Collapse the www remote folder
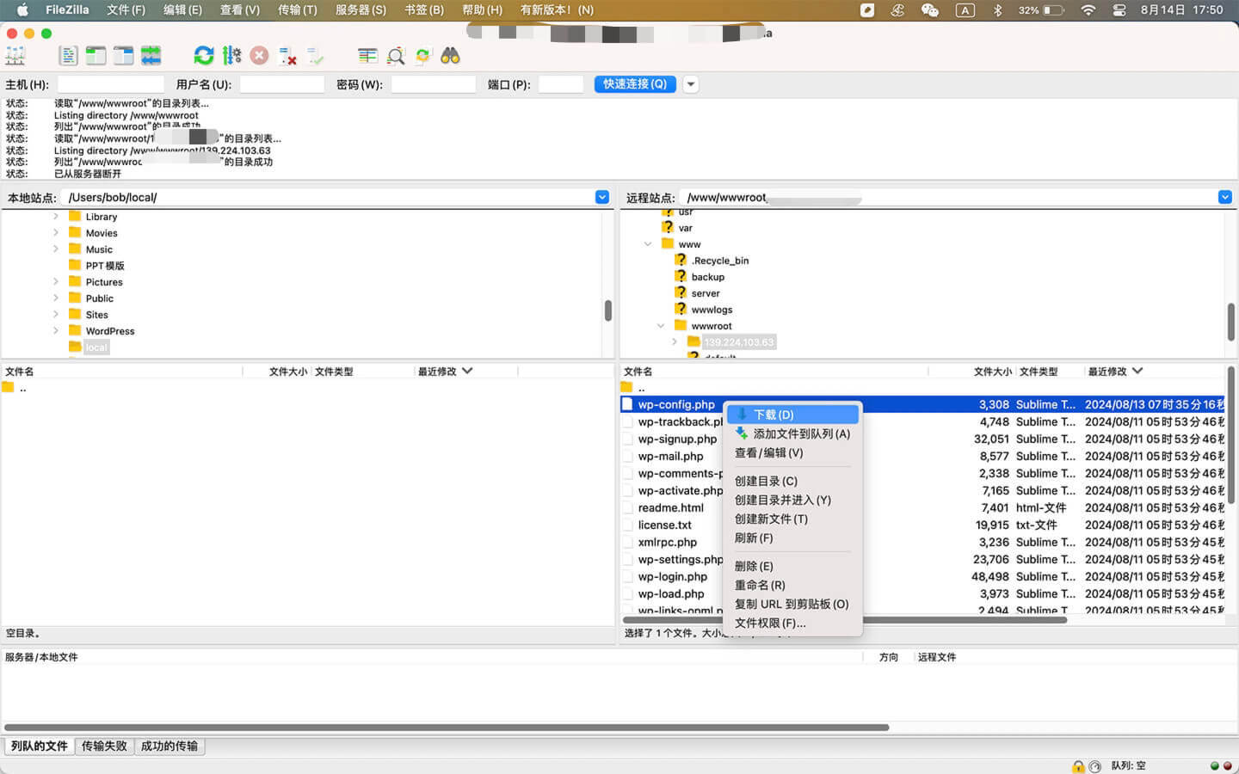The width and height of the screenshot is (1239, 774). (x=648, y=244)
